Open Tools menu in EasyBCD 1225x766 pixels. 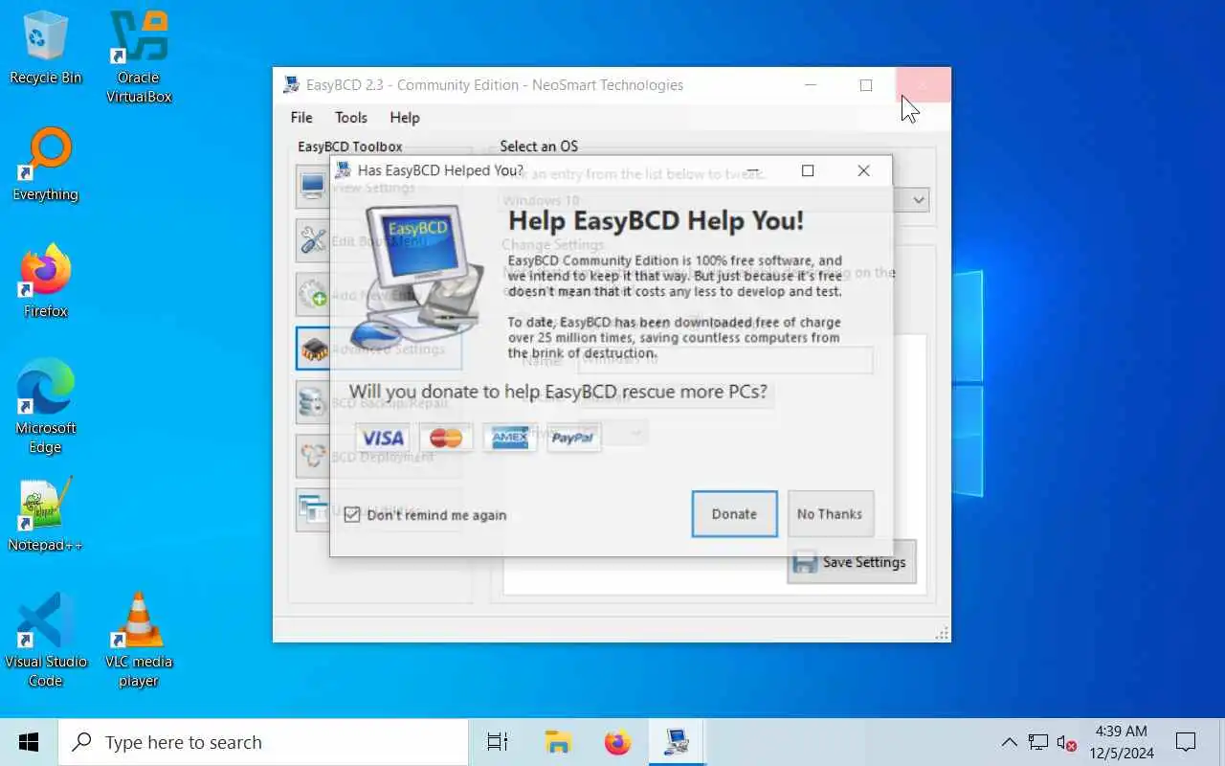(351, 118)
